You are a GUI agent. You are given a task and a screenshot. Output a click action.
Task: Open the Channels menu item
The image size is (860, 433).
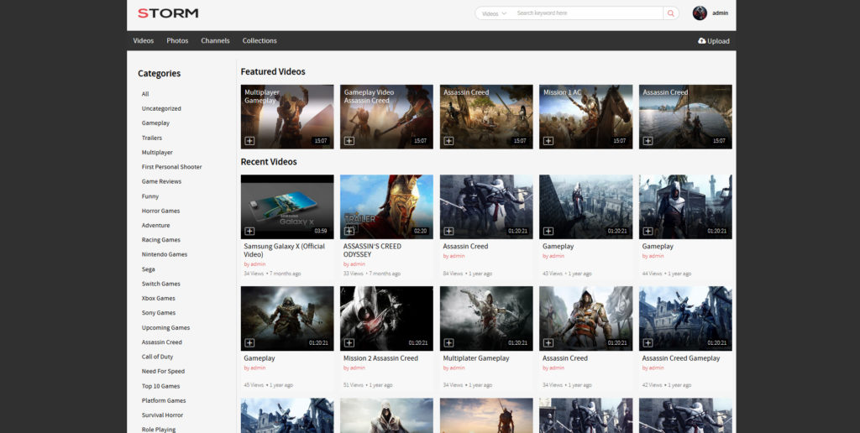tap(215, 40)
